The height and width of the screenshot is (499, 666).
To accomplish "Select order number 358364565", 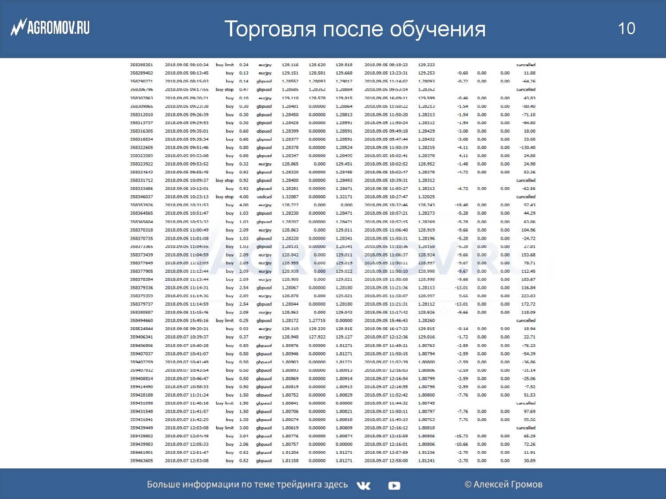I will 141,213.
